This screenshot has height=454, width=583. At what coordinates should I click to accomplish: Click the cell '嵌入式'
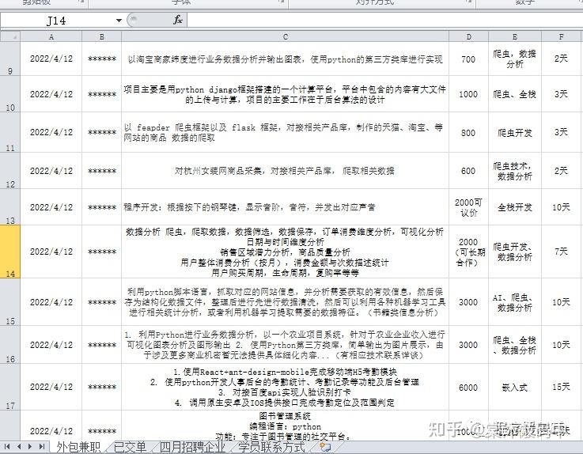pyautogui.click(x=515, y=387)
